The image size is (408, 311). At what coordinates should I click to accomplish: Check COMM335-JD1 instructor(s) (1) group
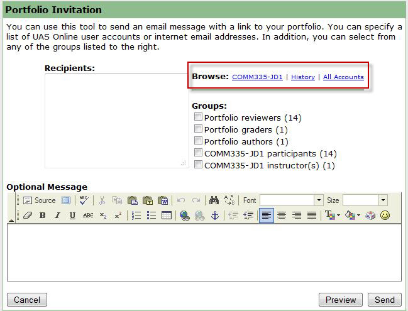click(198, 165)
